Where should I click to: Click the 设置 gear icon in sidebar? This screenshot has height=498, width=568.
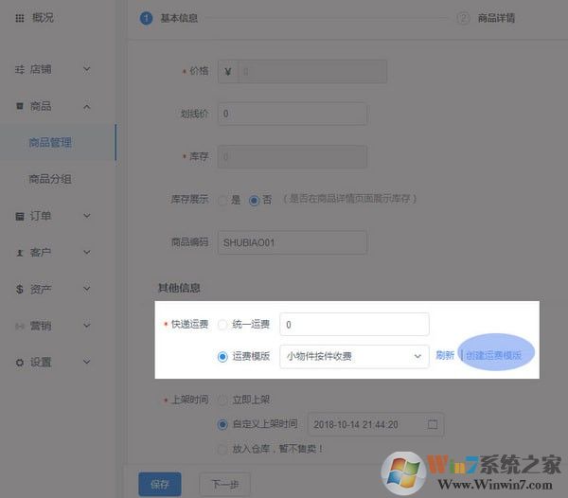point(20,363)
